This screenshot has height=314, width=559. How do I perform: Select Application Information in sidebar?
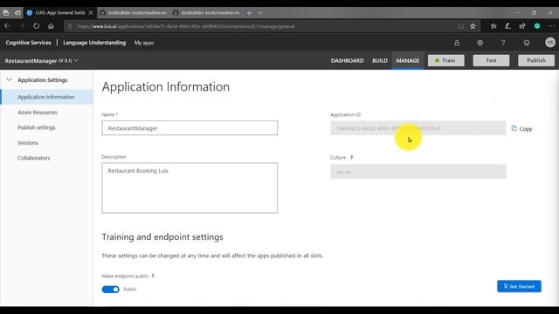point(47,97)
